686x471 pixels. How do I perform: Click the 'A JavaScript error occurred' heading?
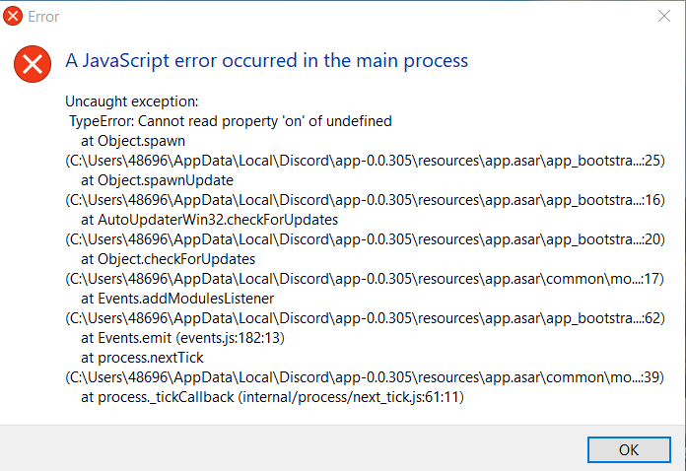[267, 61]
